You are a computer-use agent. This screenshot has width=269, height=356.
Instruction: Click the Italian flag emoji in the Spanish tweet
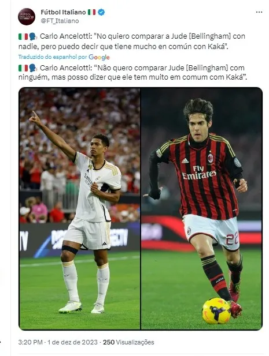(23, 36)
